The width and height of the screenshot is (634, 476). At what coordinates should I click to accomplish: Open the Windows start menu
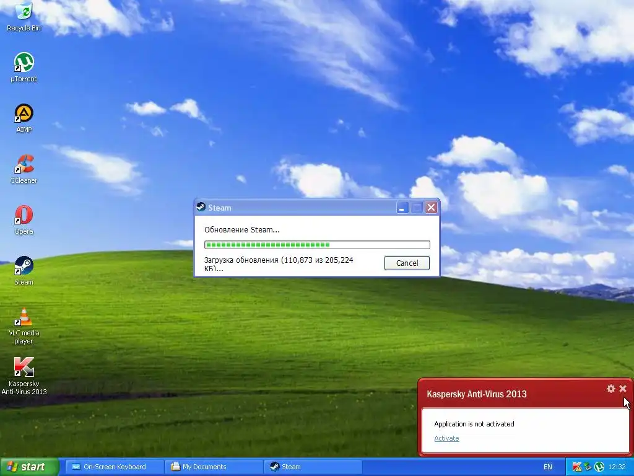coord(30,467)
